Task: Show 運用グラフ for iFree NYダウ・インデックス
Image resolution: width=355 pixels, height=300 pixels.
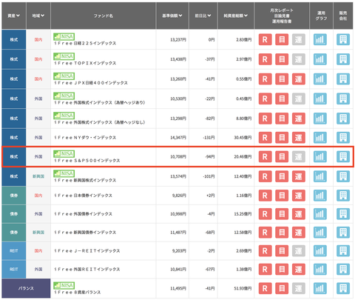Action: click(320, 138)
